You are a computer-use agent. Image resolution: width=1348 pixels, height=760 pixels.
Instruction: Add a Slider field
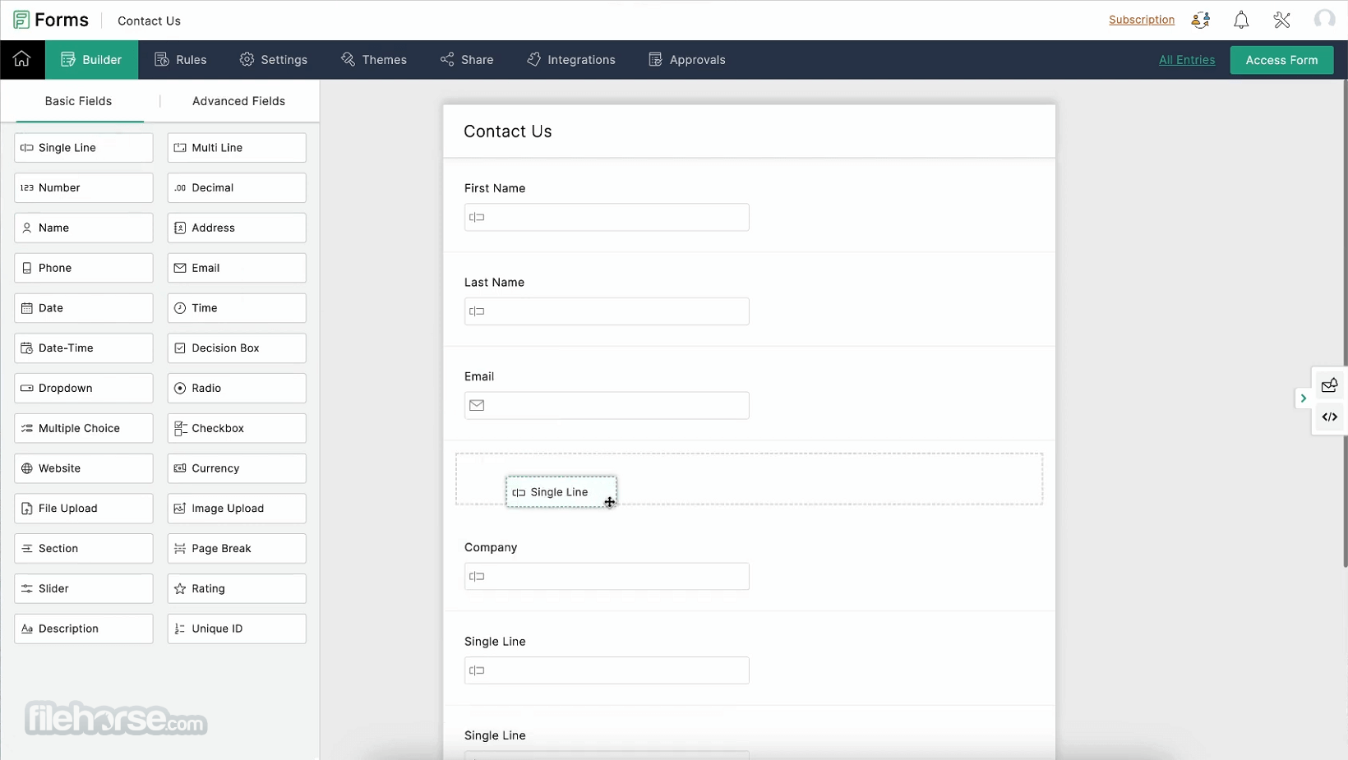point(84,588)
